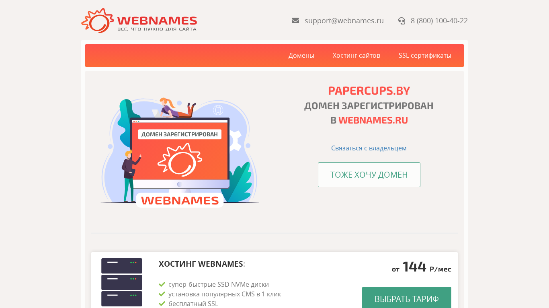Click the Webnames sun logo icon
The width and height of the screenshot is (549, 308).
[97, 20]
